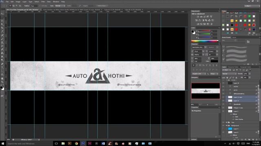Open the language English USA dropdown
261x146 pixels.
(199, 74)
